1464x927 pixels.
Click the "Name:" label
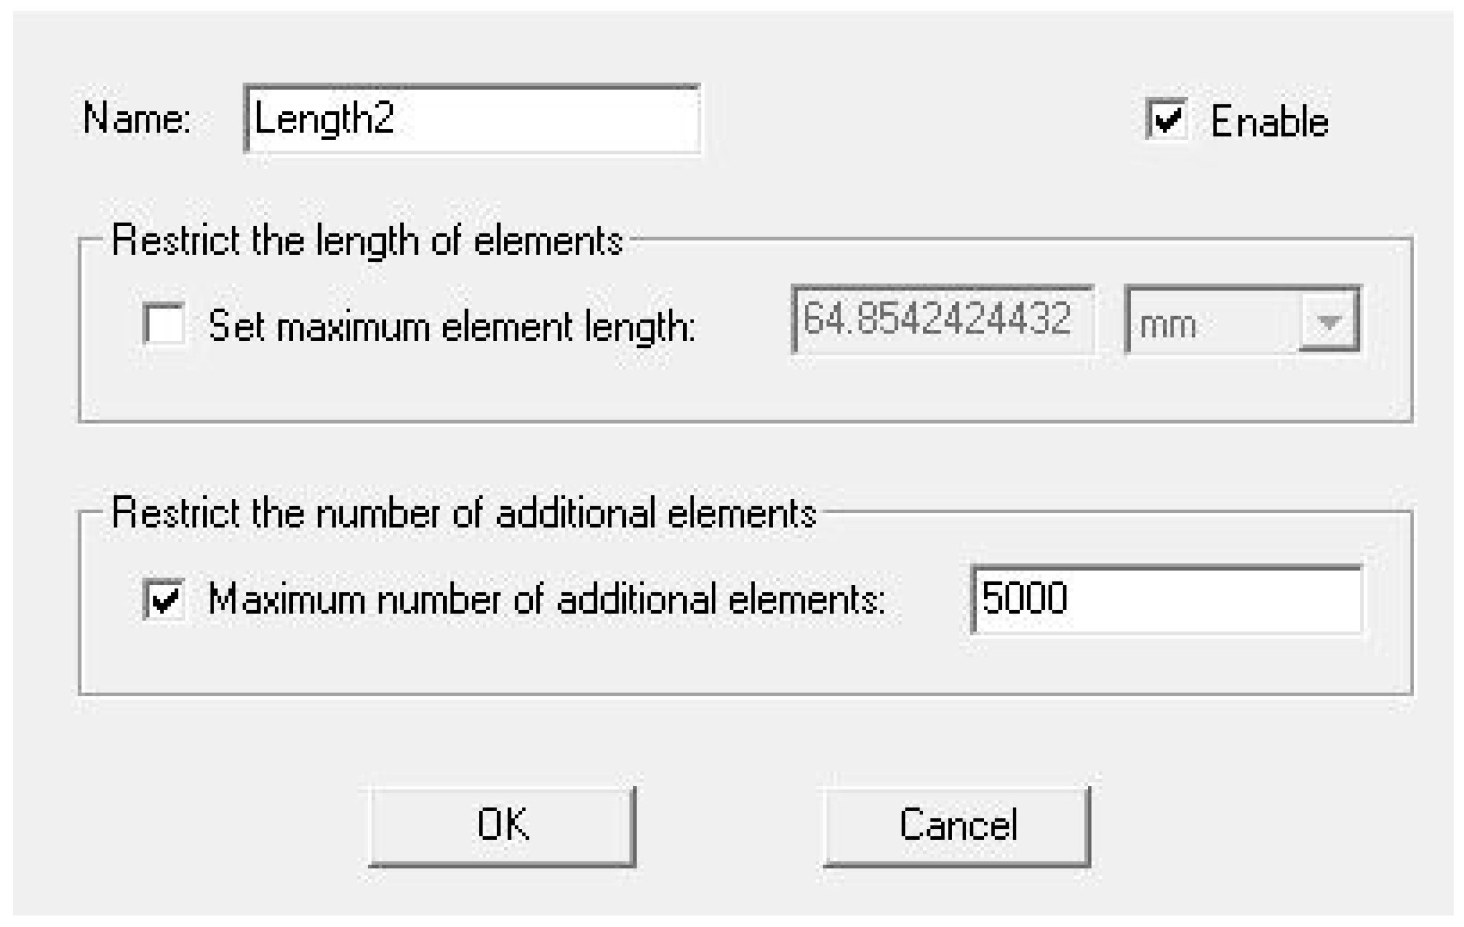pyautogui.click(x=137, y=119)
